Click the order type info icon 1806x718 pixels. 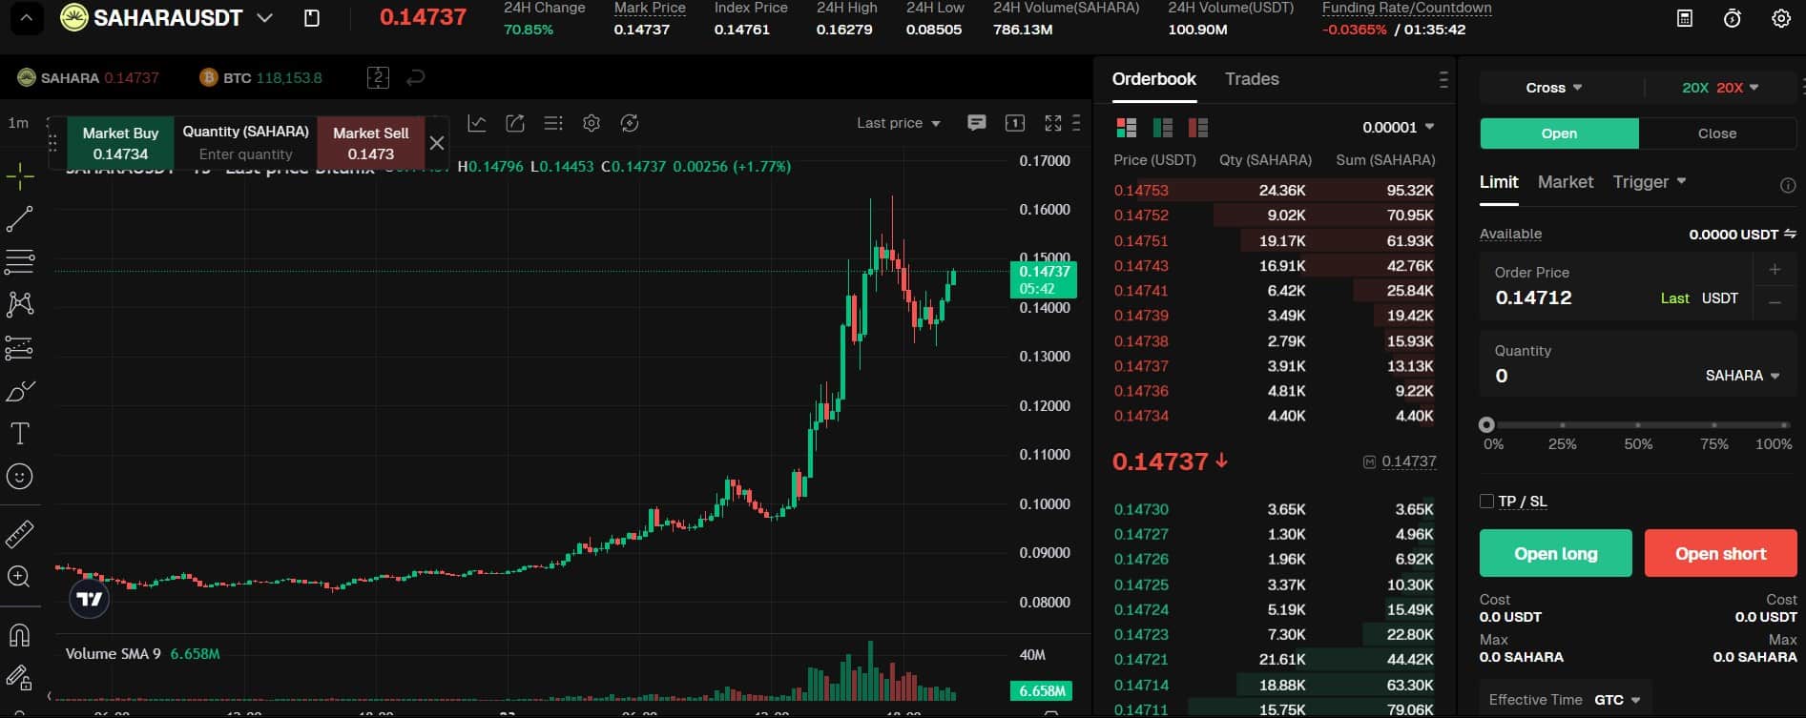coord(1788,185)
